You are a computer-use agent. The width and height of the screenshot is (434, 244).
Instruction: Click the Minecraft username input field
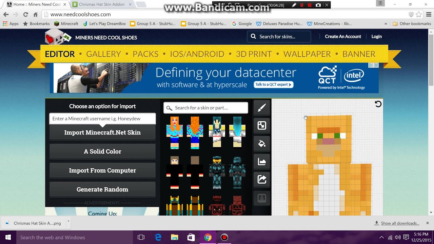pyautogui.click(x=102, y=119)
